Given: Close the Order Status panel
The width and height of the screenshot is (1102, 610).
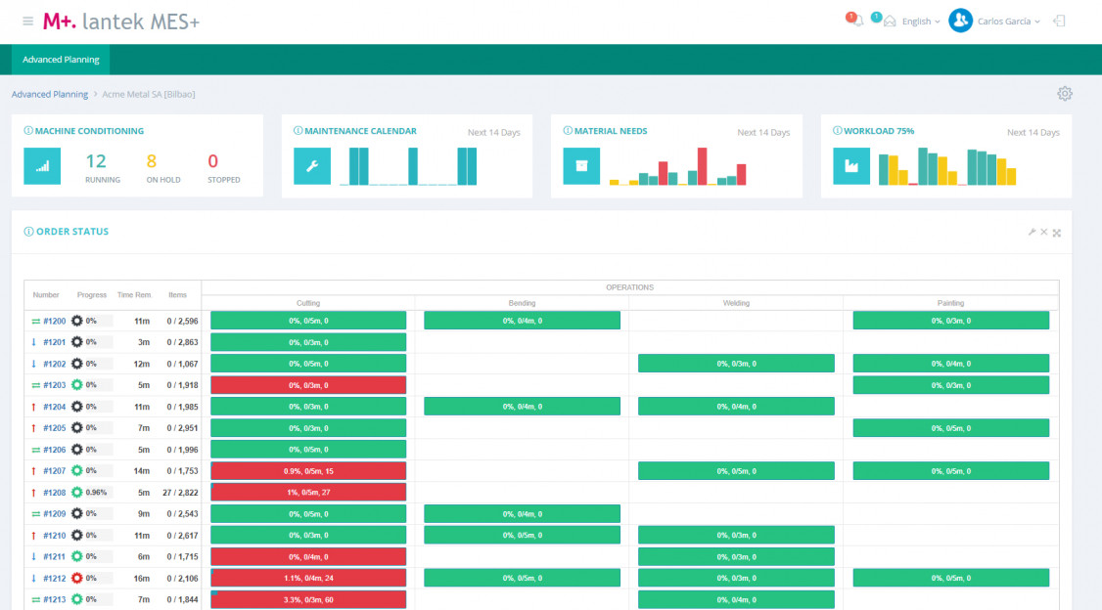Looking at the screenshot, I should (x=1044, y=232).
